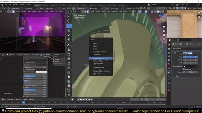Switch to face select mode in viewport header
This screenshot has width=202, height=113.
coord(88,12)
